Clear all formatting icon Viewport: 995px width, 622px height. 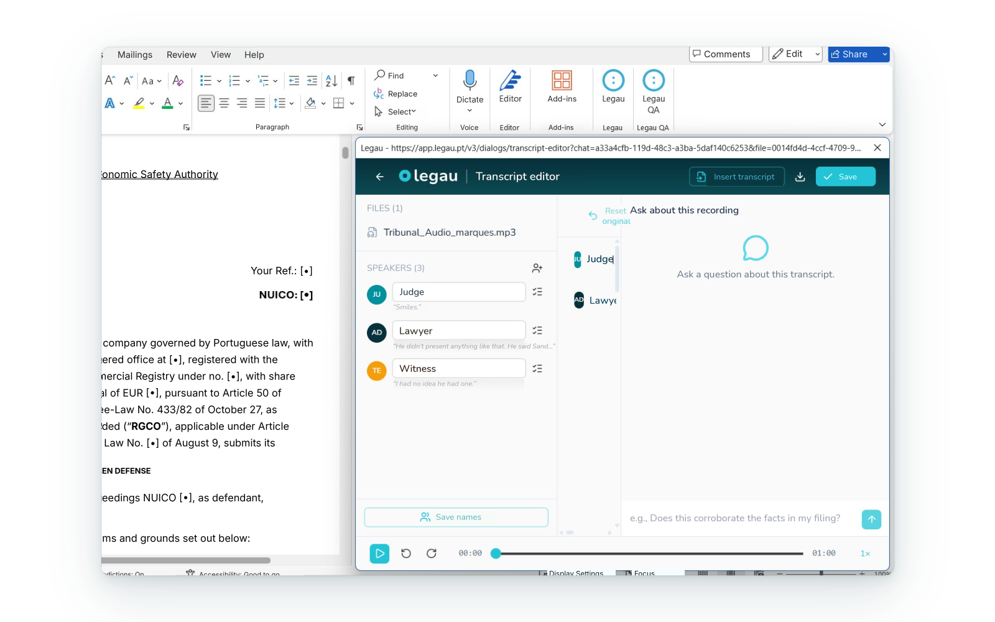click(x=178, y=81)
